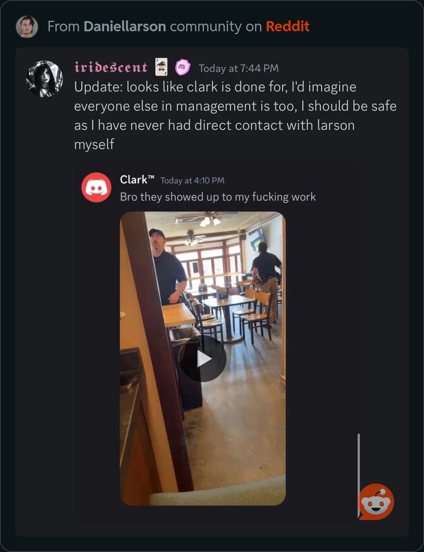
Task: Click the Clark™ username
Action: 137,180
